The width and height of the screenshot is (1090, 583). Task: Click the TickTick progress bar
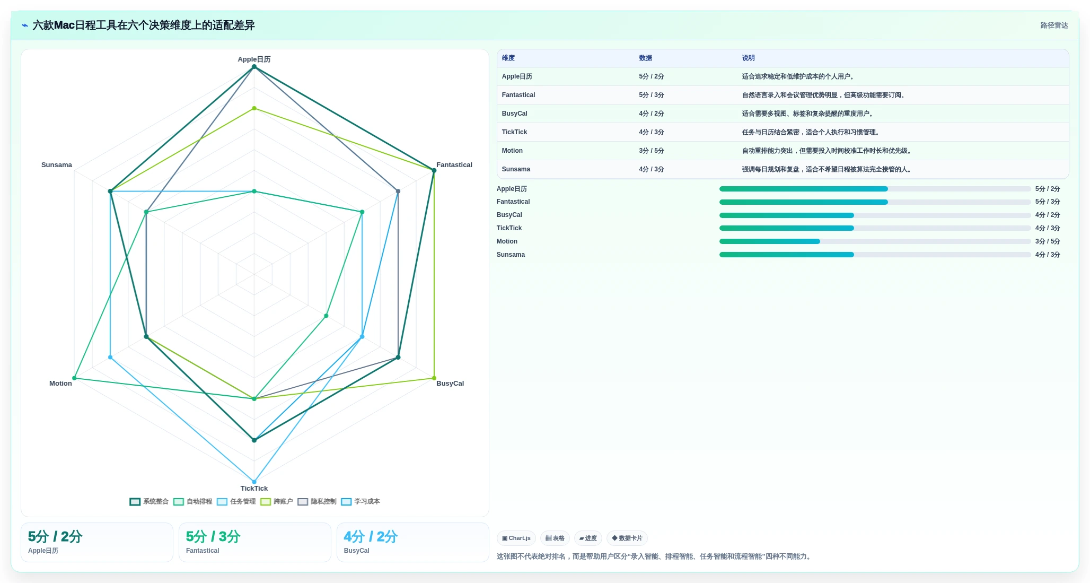click(x=875, y=228)
